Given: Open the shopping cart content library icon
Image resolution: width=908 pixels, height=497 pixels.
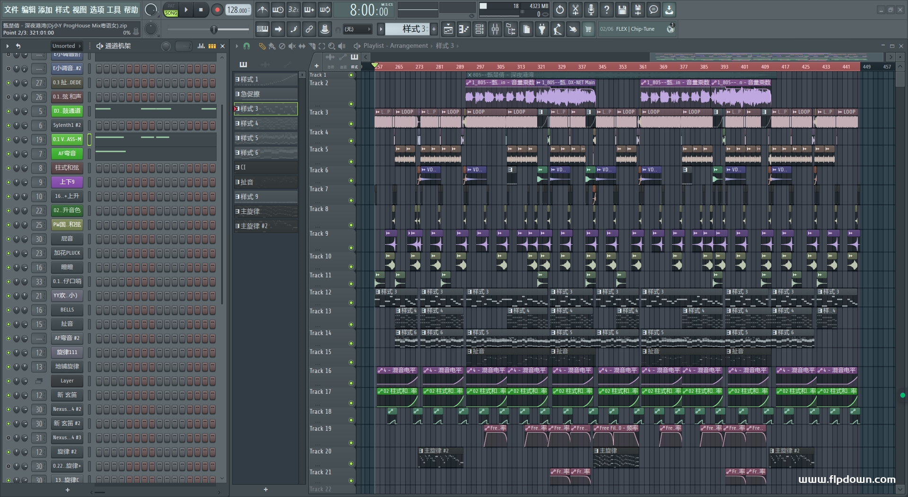Looking at the screenshot, I should (589, 29).
